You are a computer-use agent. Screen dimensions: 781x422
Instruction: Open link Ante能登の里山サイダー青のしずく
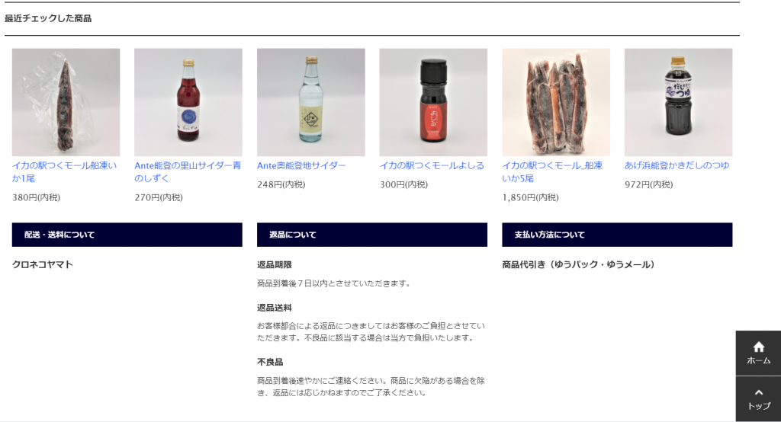[x=188, y=171]
